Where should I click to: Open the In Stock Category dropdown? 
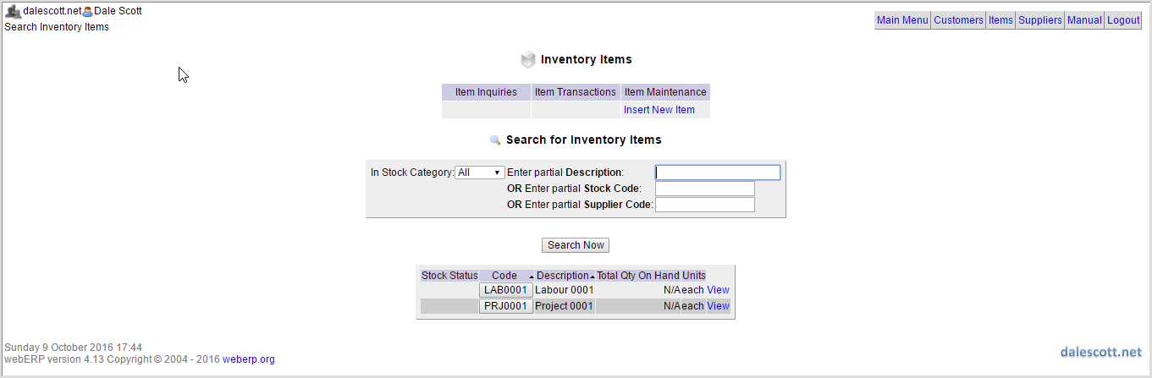(480, 173)
